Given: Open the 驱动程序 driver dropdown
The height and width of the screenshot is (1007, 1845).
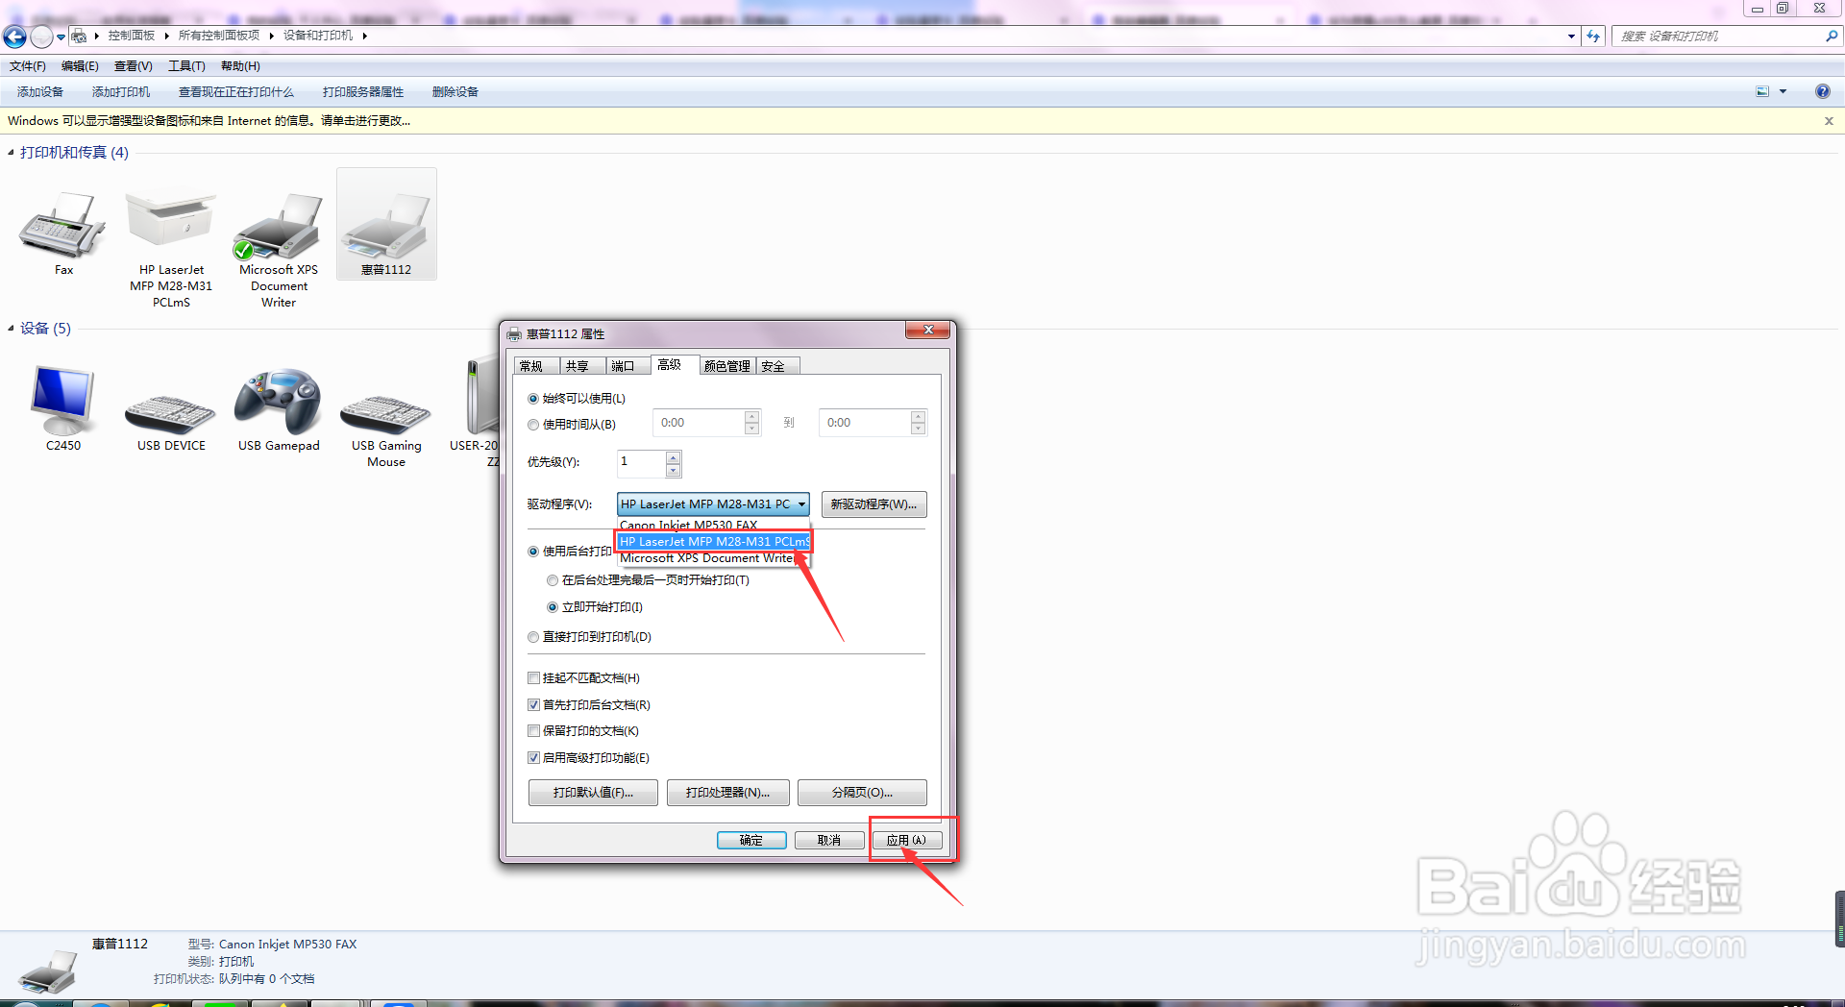Looking at the screenshot, I should click(x=713, y=504).
